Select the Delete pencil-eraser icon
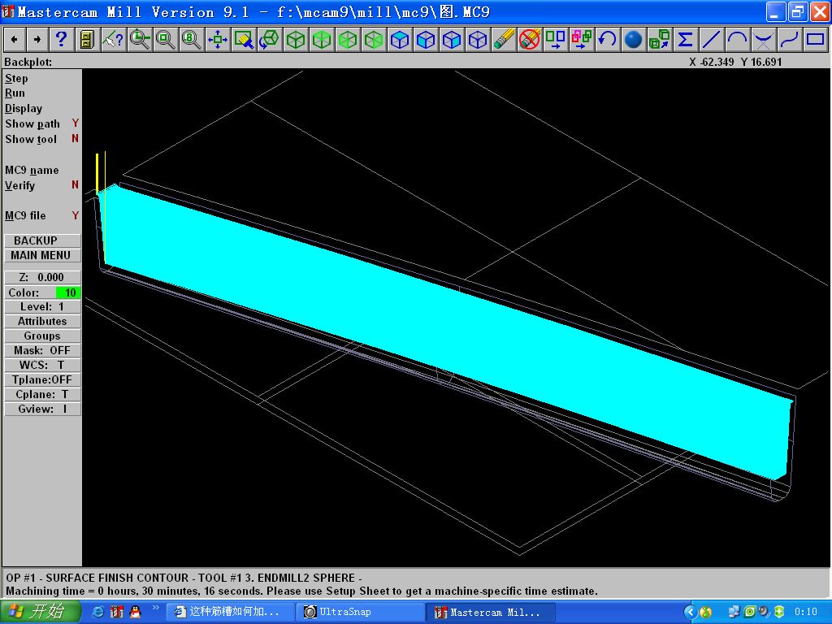 [x=504, y=39]
